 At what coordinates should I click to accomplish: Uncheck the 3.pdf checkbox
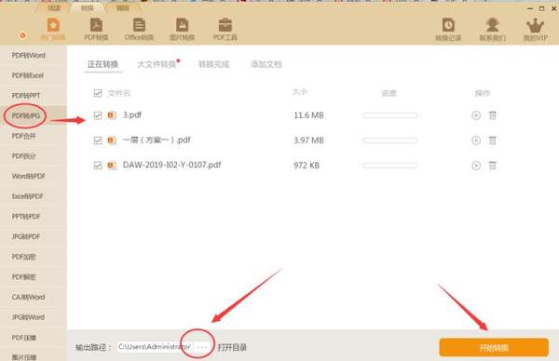(x=98, y=115)
